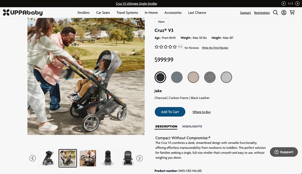Viewport: 302px width, 174px height.
Task: Click the UPPAbaby logo
Action: coord(23,12)
